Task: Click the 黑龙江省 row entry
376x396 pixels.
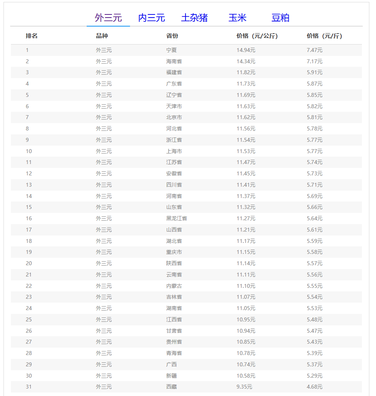Action: click(x=176, y=218)
